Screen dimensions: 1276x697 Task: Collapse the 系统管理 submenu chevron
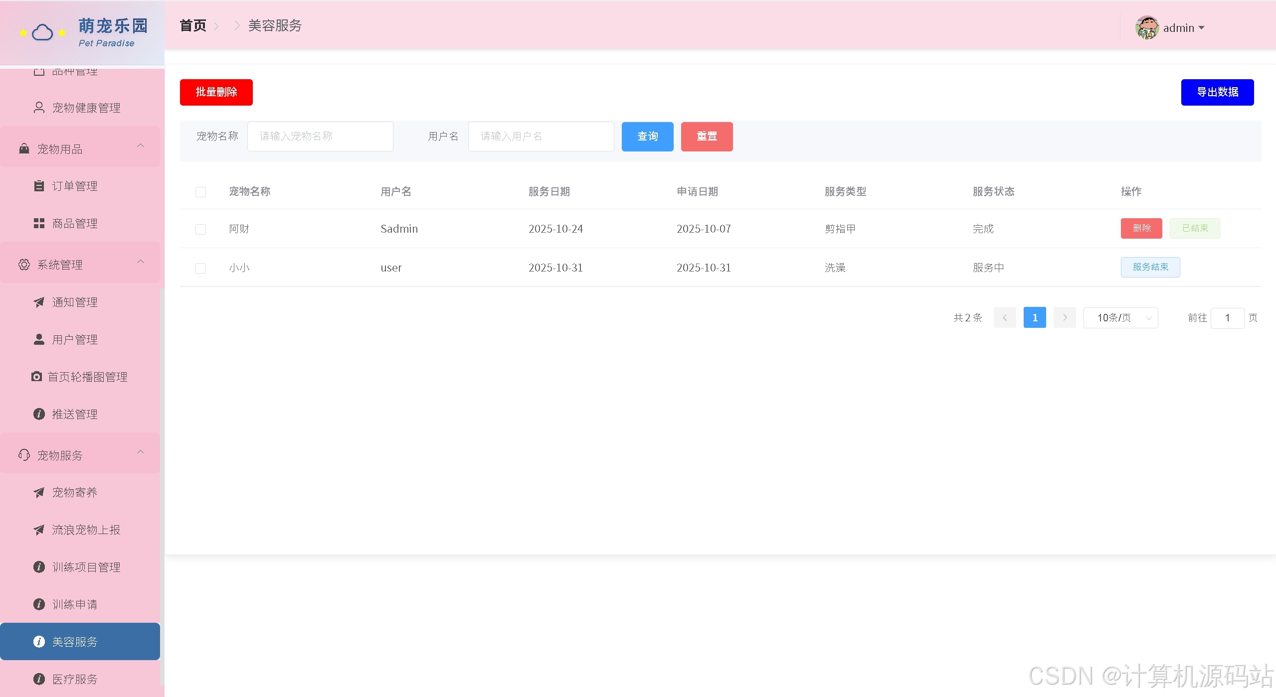141,262
